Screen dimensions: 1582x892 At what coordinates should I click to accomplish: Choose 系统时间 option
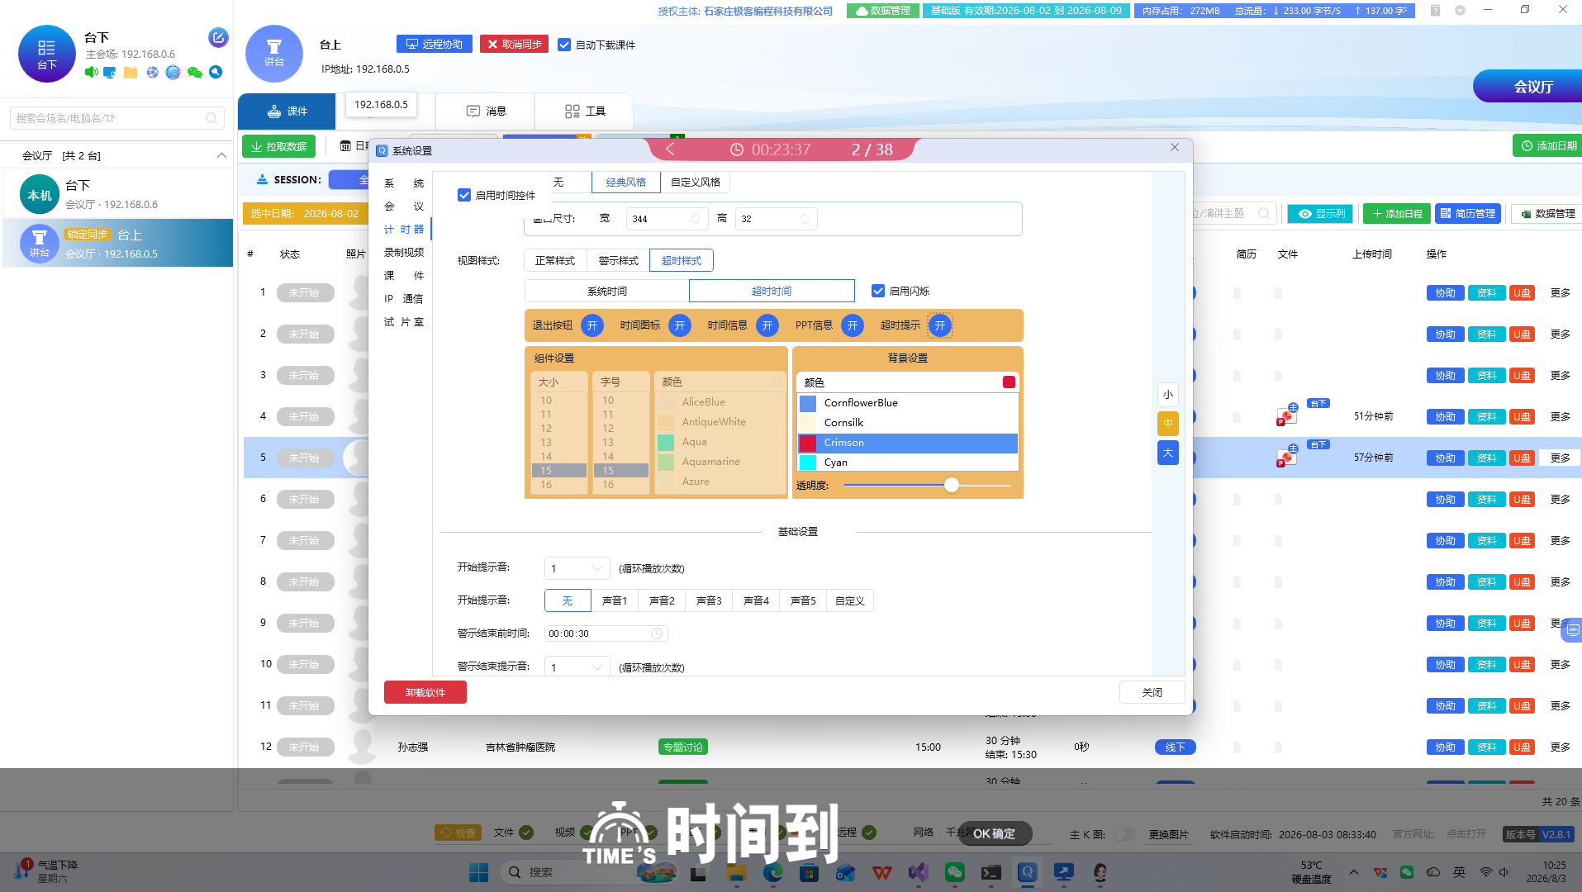[607, 291]
